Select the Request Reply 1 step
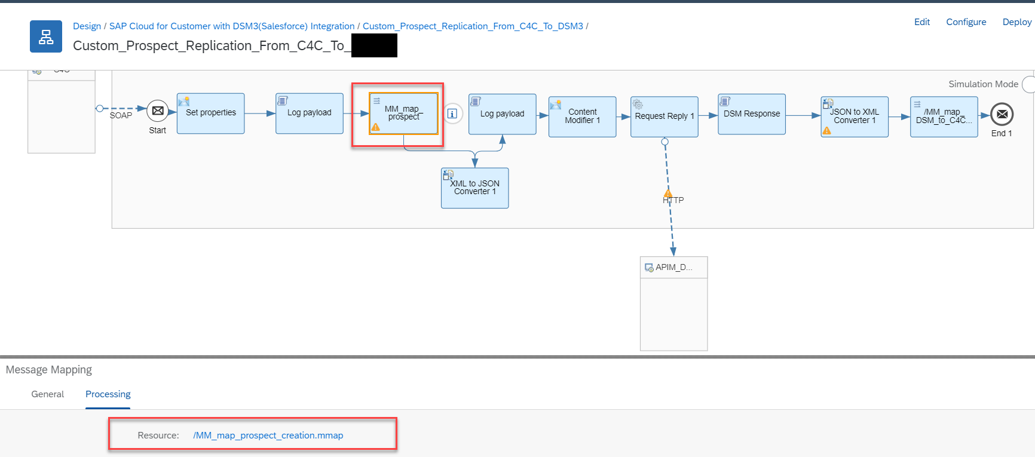The image size is (1035, 457). click(x=664, y=116)
